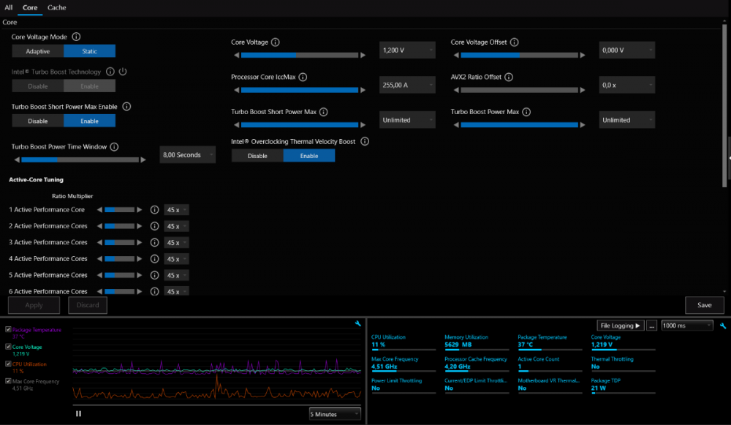
Task: Click info icon for 1 Active Performance Core
Action: tap(154, 210)
